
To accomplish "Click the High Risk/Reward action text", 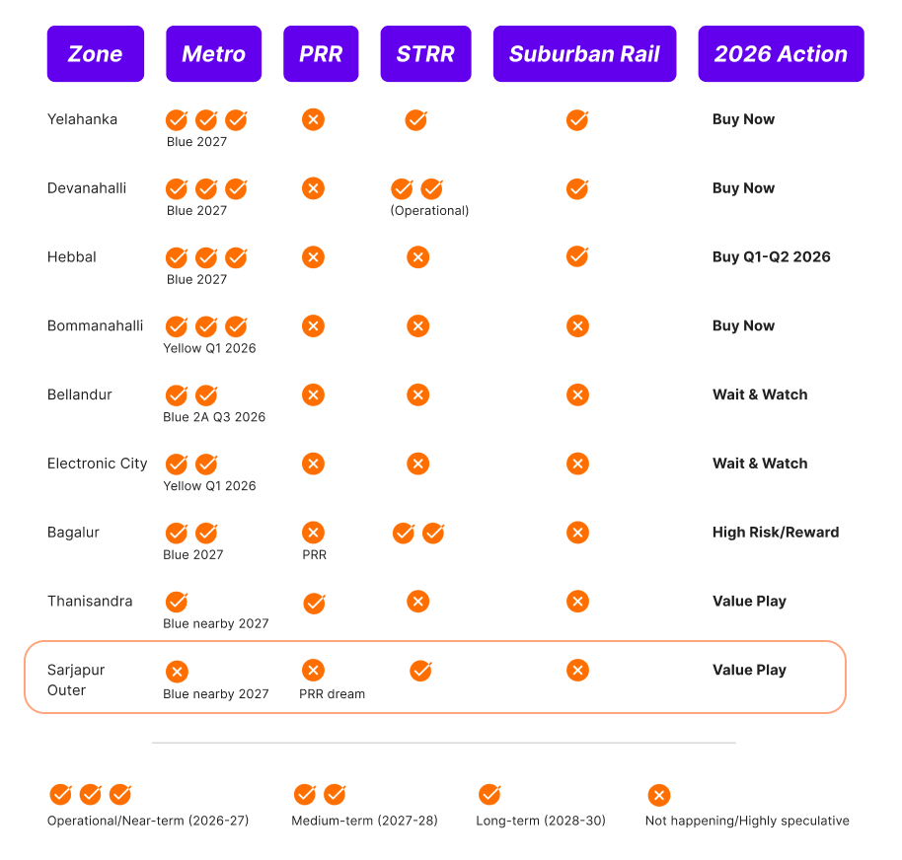I will 776,533.
